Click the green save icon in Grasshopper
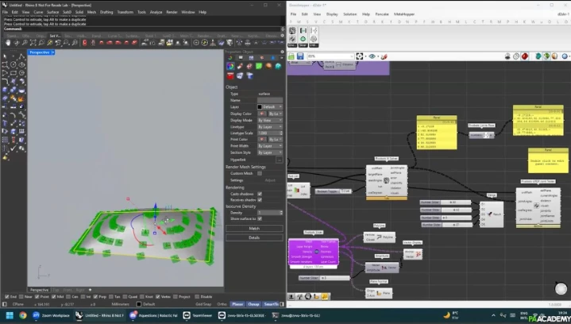 click(x=292, y=56)
